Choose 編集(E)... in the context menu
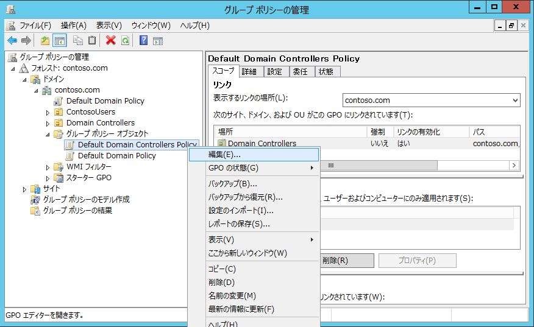534x327 pixels. pyautogui.click(x=253, y=155)
